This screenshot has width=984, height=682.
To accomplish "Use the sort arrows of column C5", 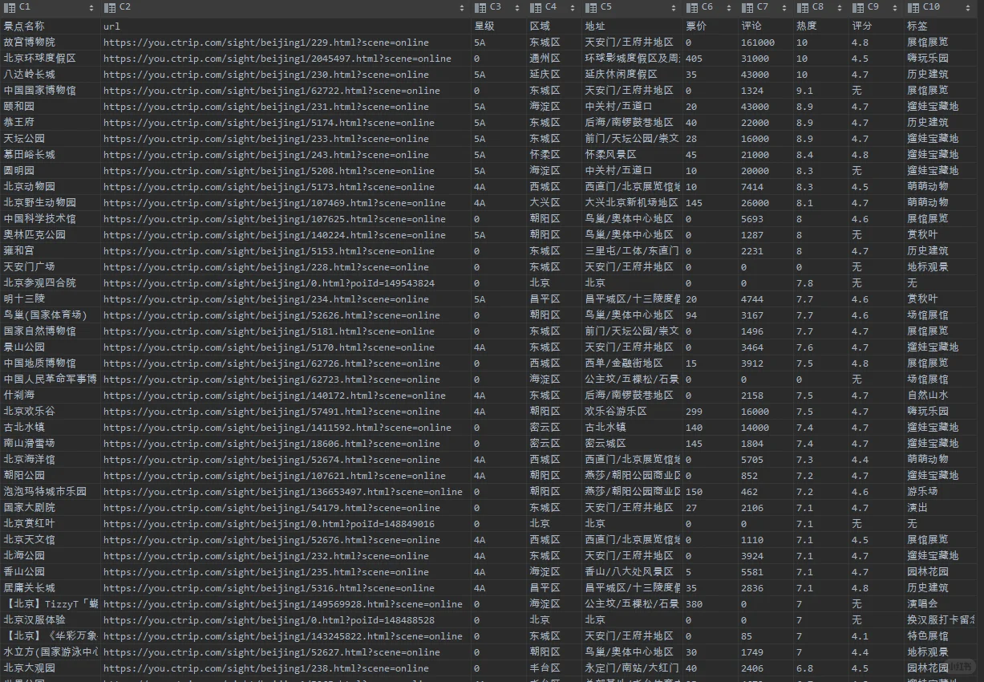I will pyautogui.click(x=674, y=8).
